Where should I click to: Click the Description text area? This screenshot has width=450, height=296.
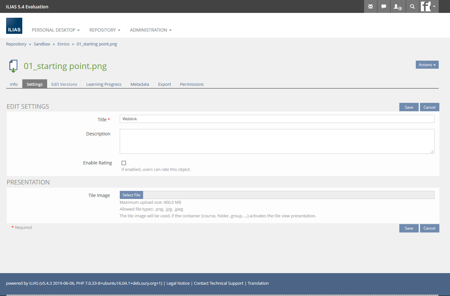tap(277, 141)
